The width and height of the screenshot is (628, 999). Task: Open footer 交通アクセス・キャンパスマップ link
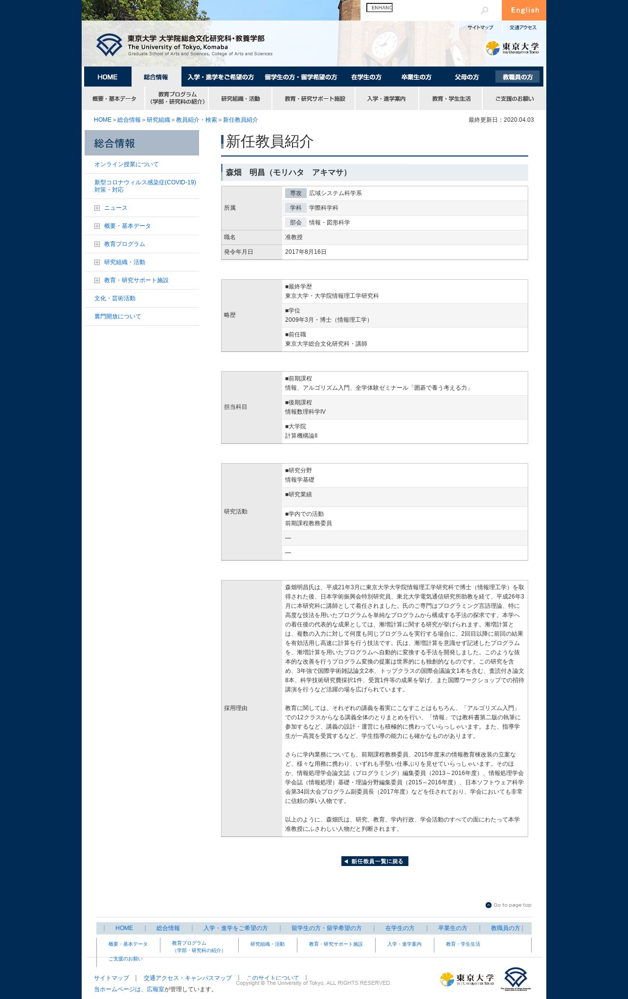point(188,978)
